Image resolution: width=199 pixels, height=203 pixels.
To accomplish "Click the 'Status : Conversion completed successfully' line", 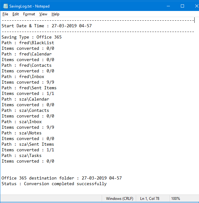I will [x=54, y=184].
